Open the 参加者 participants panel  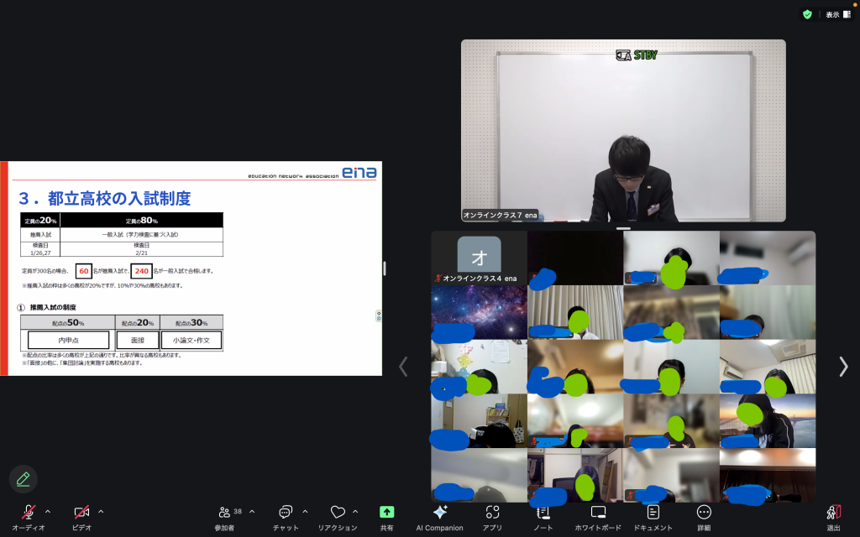pos(225,513)
